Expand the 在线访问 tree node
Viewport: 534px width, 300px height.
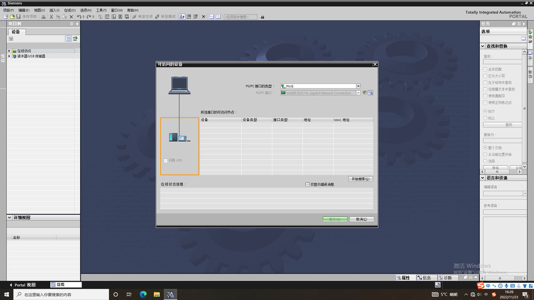point(9,51)
